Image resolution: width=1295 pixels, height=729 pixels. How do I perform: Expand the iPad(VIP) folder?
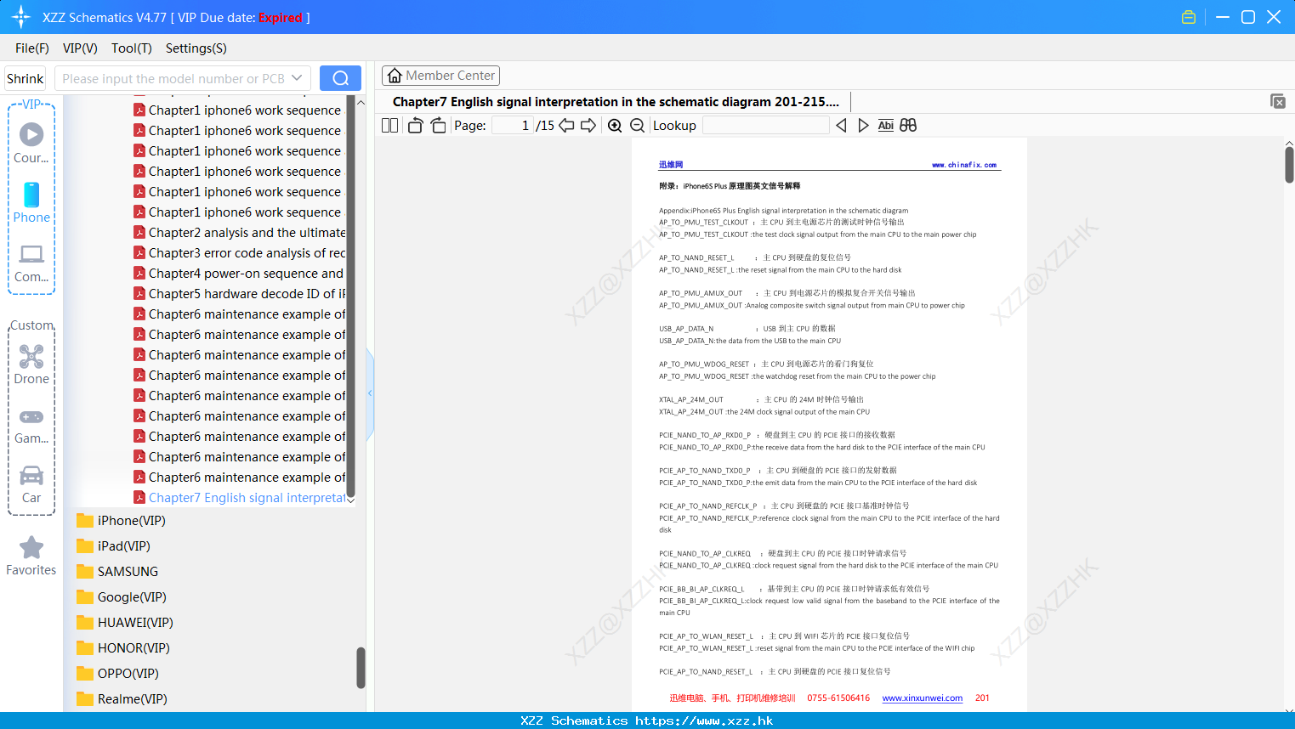(113, 546)
